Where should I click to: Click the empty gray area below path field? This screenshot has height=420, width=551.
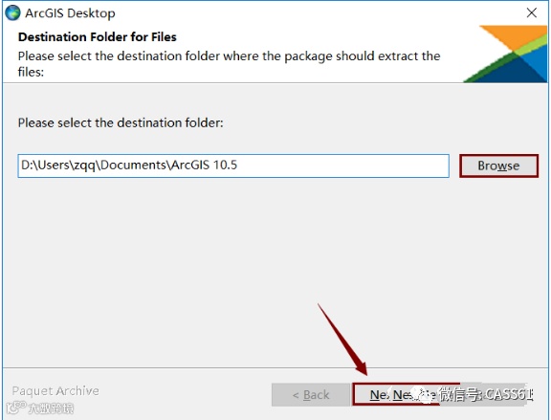[275, 271]
